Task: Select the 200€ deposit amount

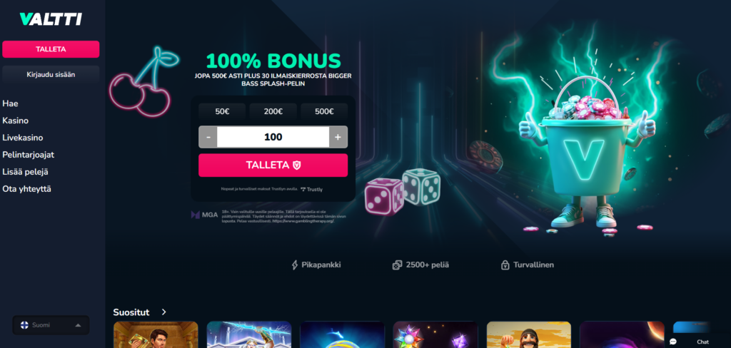Action: click(x=273, y=112)
